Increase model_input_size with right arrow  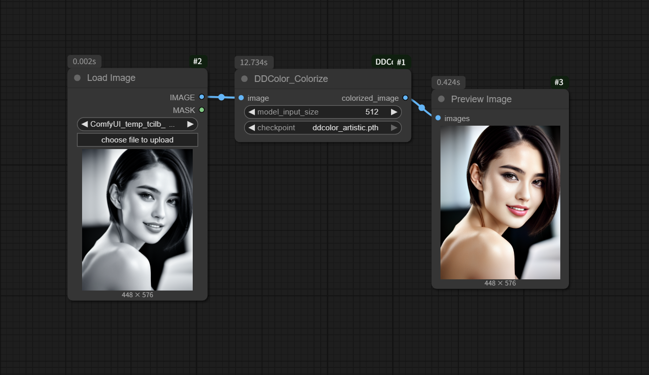pyautogui.click(x=394, y=112)
